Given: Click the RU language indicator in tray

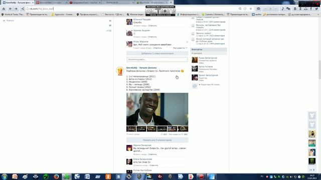Looking at the screenshot, I should coord(262,176).
